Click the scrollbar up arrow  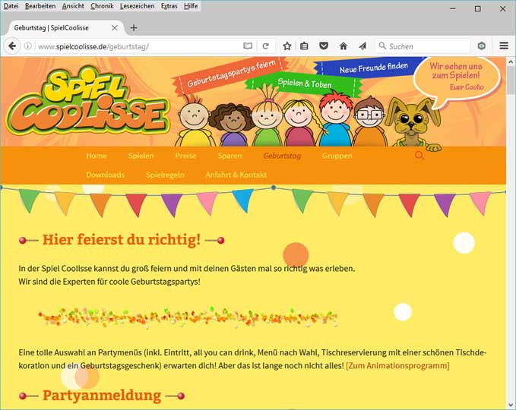(511, 61)
